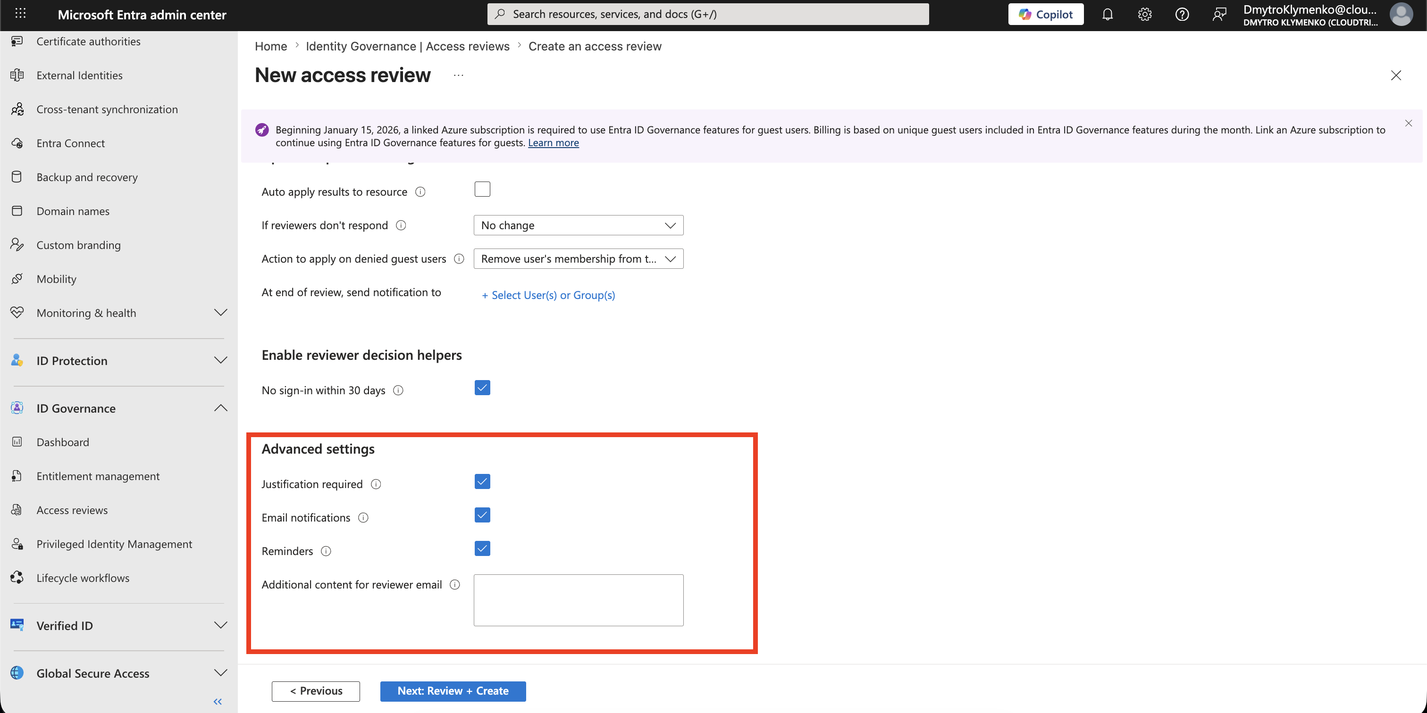1427x713 pixels.
Task: Disable Email notifications checkbox
Action: pyautogui.click(x=482, y=515)
